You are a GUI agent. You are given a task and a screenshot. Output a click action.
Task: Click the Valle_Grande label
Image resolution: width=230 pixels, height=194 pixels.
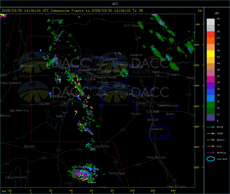(76, 94)
